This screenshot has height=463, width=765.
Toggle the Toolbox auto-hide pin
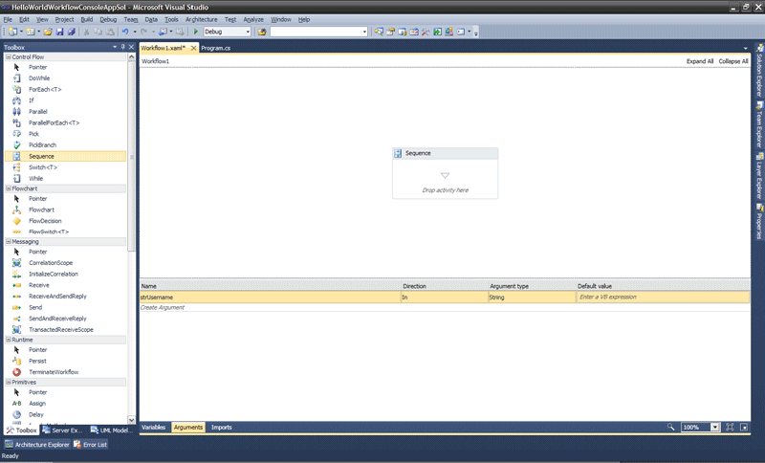click(123, 47)
